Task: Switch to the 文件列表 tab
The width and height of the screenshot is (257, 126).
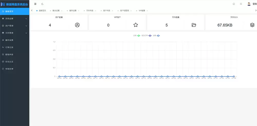Action: [90, 11]
